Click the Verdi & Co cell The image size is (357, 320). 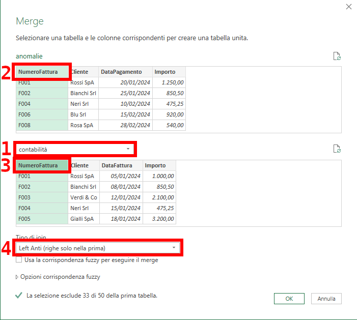coord(84,197)
